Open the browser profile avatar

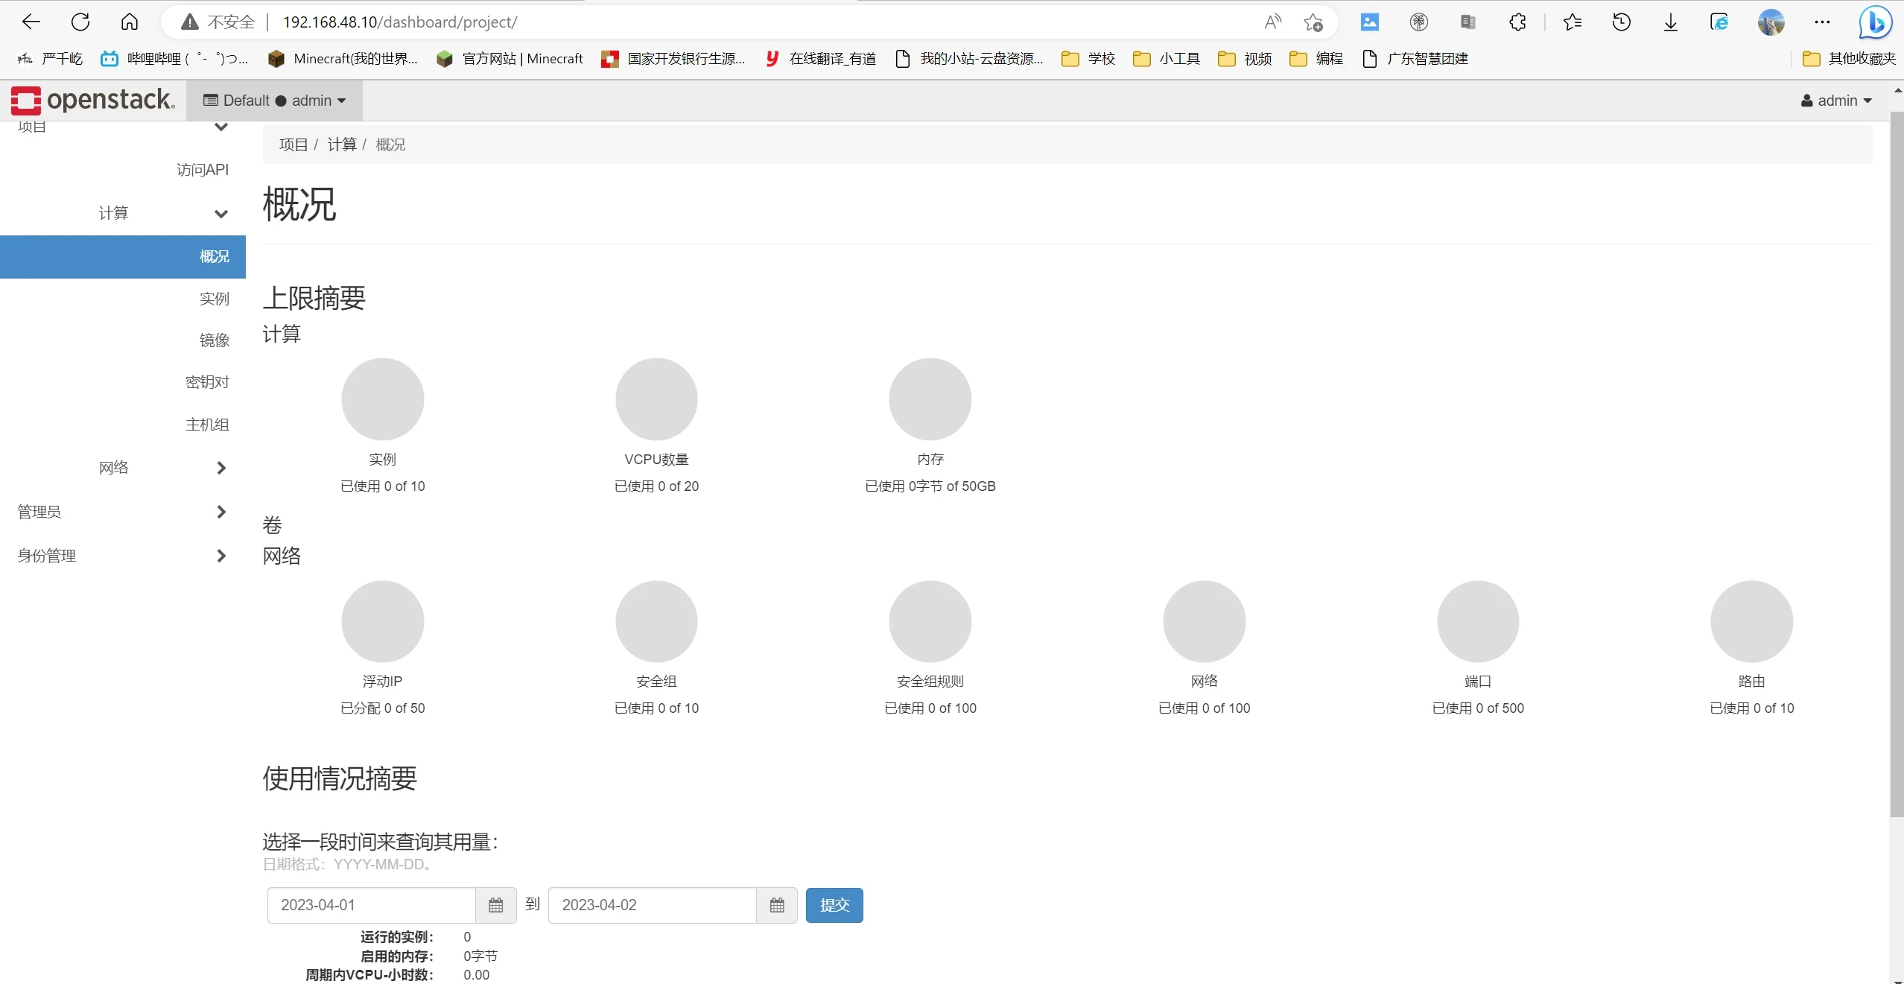1771,22
